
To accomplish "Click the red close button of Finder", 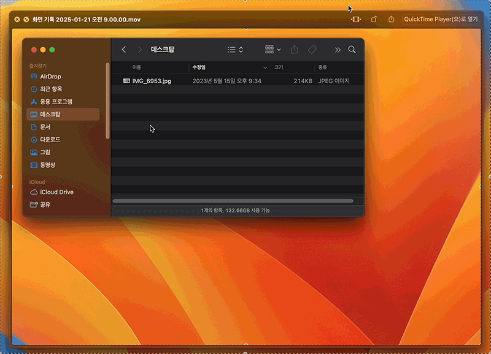I will point(34,50).
